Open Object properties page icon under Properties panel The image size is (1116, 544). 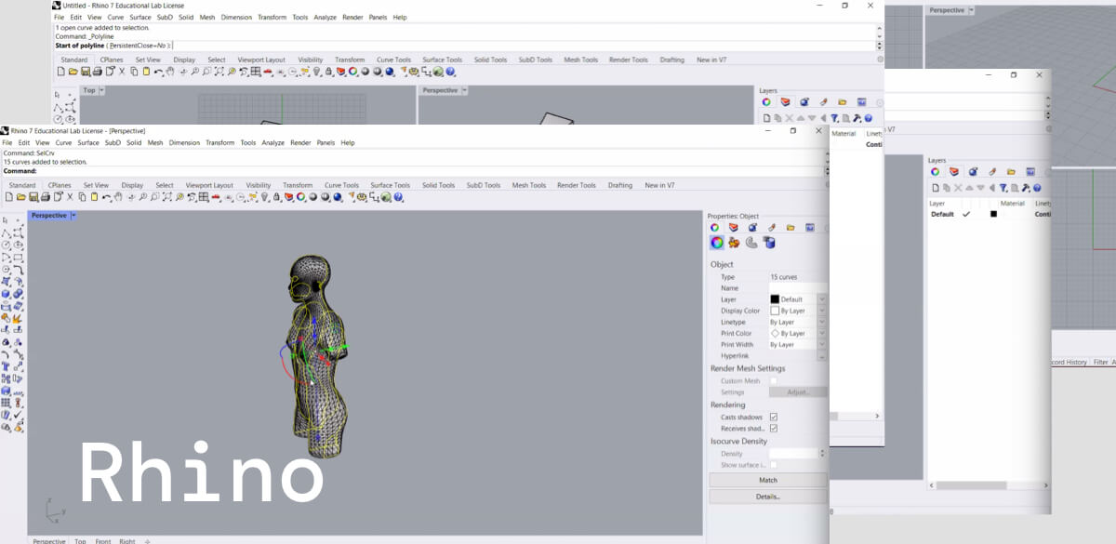pyautogui.click(x=717, y=243)
